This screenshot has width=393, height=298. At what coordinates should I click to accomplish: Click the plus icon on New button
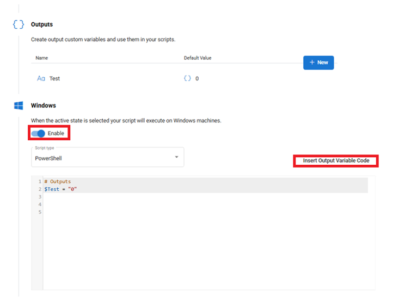point(312,63)
